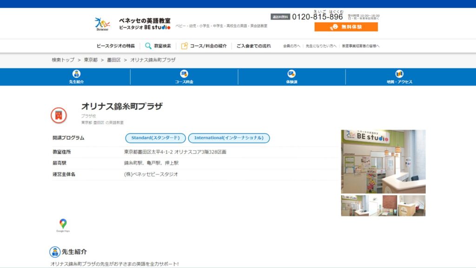Open the 会員の方へ link
Image resolution: width=476 pixels, height=268 pixels.
(x=292, y=46)
